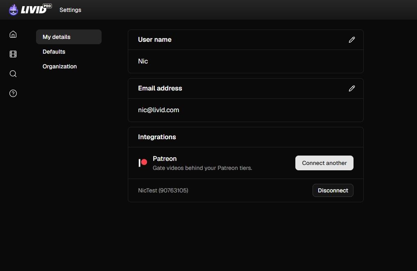Open the video library film icon
The width and height of the screenshot is (417, 271).
point(13,54)
